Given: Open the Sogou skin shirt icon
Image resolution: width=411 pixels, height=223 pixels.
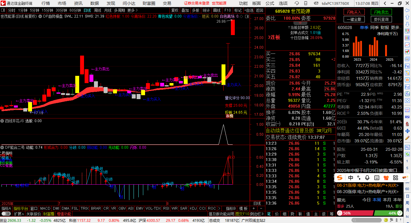Looking at the screenshot, I should tap(386, 178).
